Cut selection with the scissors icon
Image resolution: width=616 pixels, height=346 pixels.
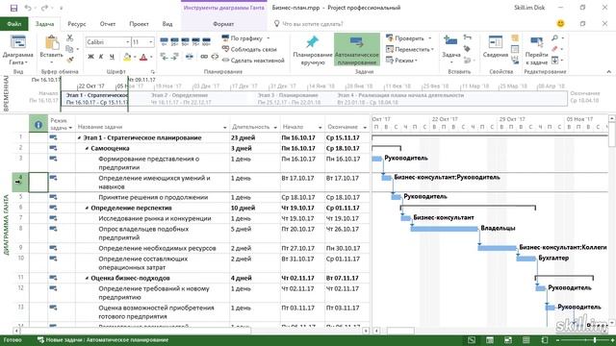coord(70,38)
